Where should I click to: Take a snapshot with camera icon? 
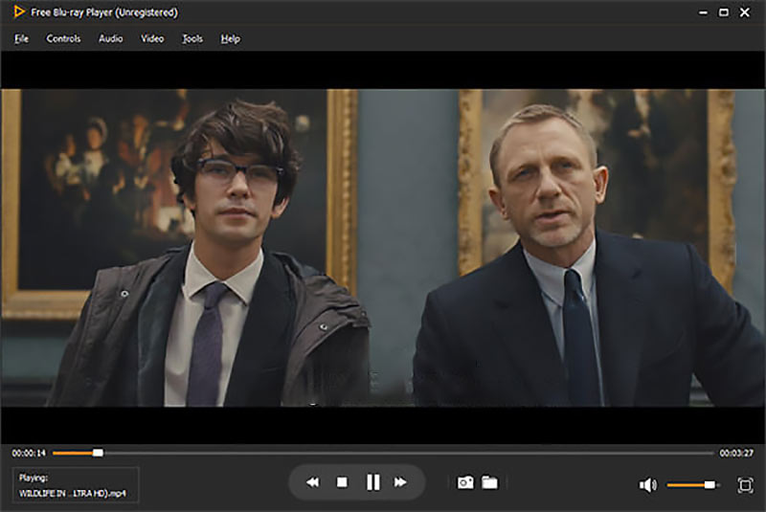point(465,483)
